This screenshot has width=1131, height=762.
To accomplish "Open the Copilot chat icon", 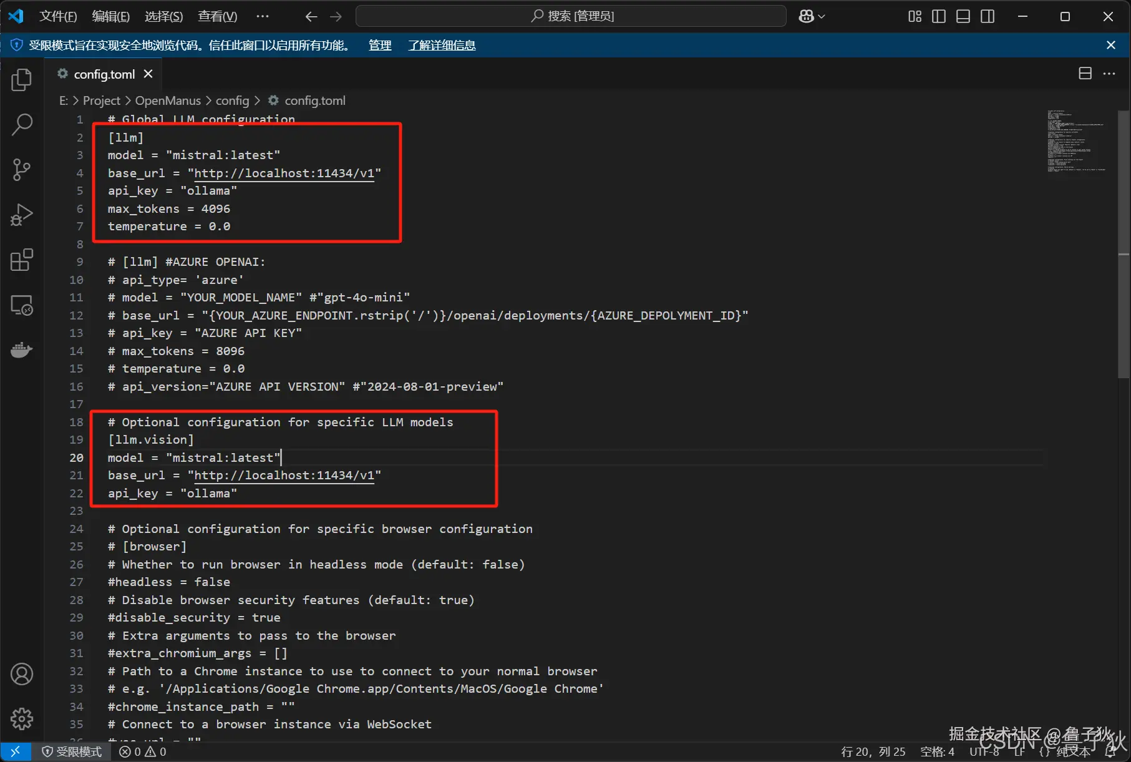I will [806, 16].
